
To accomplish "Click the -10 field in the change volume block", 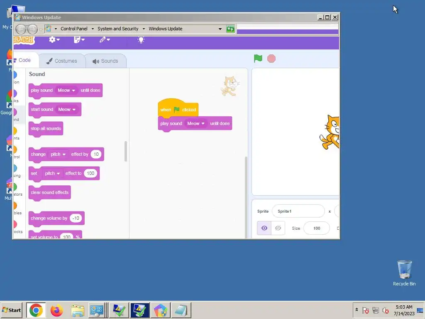I will [x=76, y=218].
